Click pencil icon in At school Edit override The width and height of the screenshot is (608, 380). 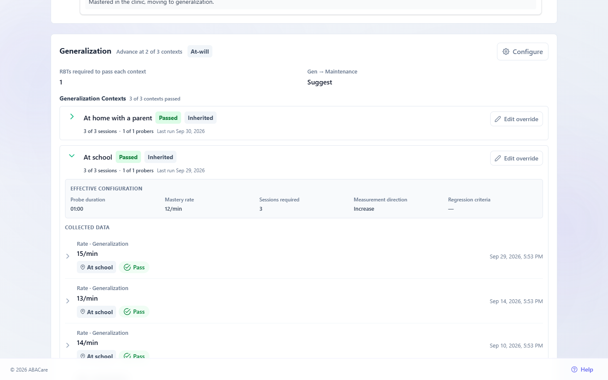498,158
